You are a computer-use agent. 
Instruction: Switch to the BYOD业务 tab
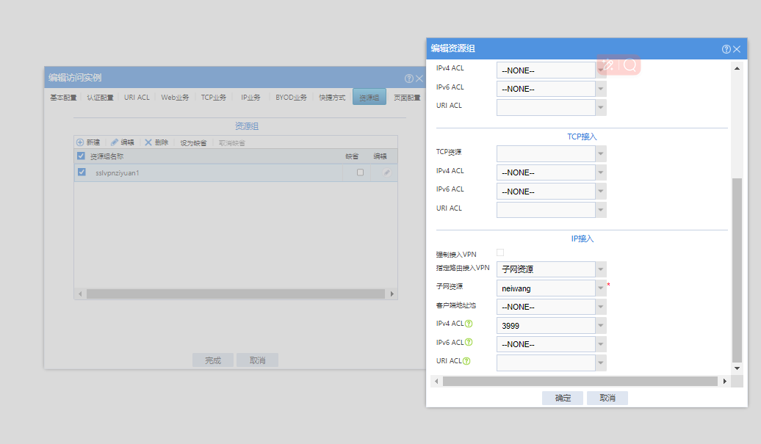coord(291,98)
